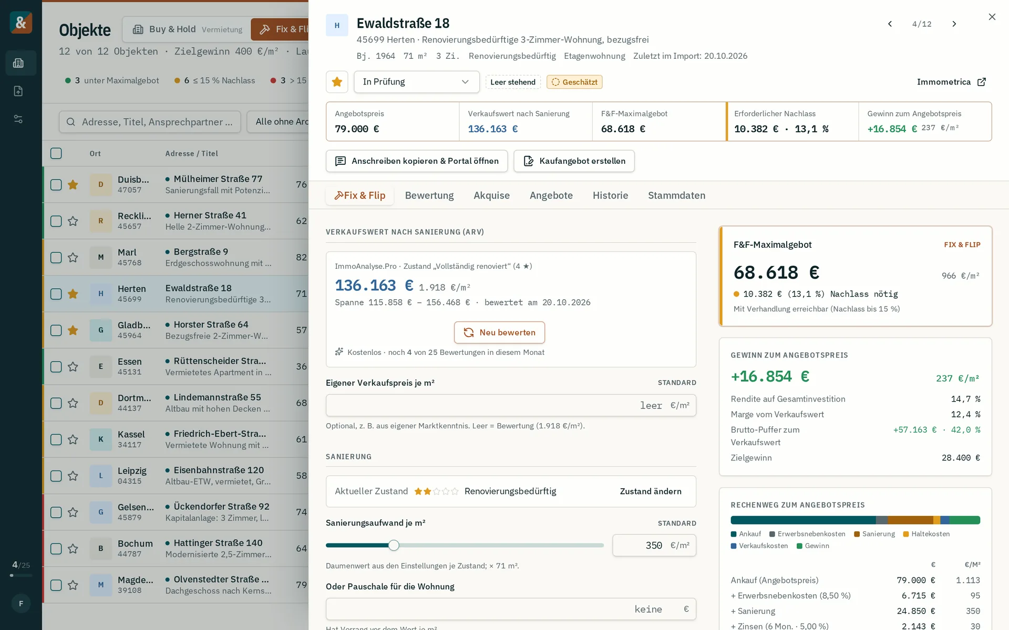The width and height of the screenshot is (1009, 630).
Task: Check the Essen Rüttenscheider row checkbox
Action: coord(56,366)
